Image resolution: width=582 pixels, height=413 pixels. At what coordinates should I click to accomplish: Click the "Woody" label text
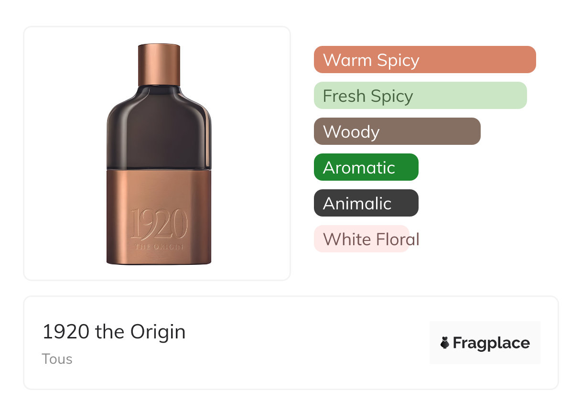coord(351,131)
